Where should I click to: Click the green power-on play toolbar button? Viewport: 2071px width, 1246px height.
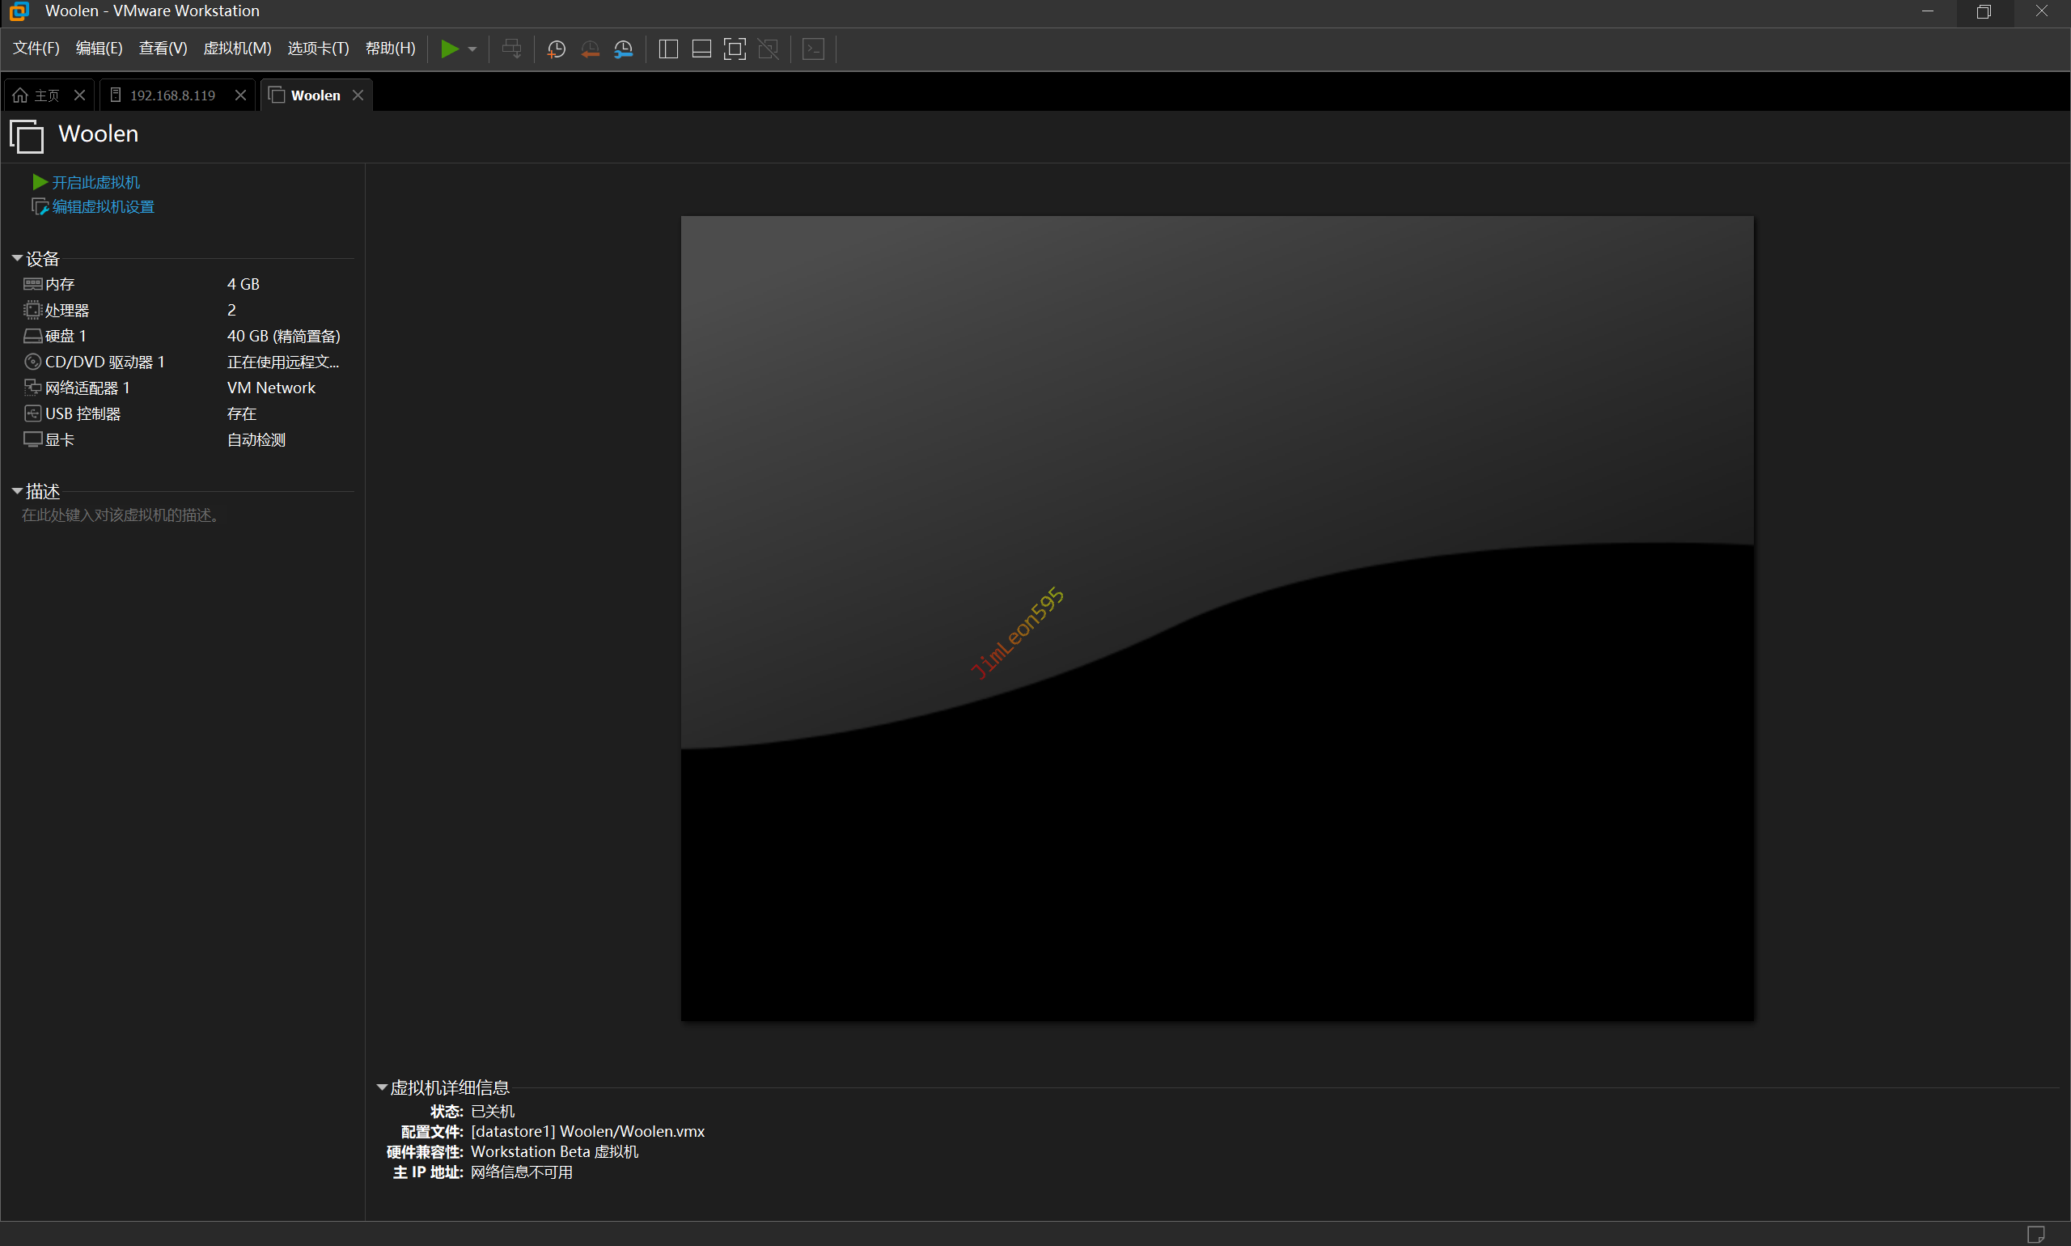coord(449,49)
